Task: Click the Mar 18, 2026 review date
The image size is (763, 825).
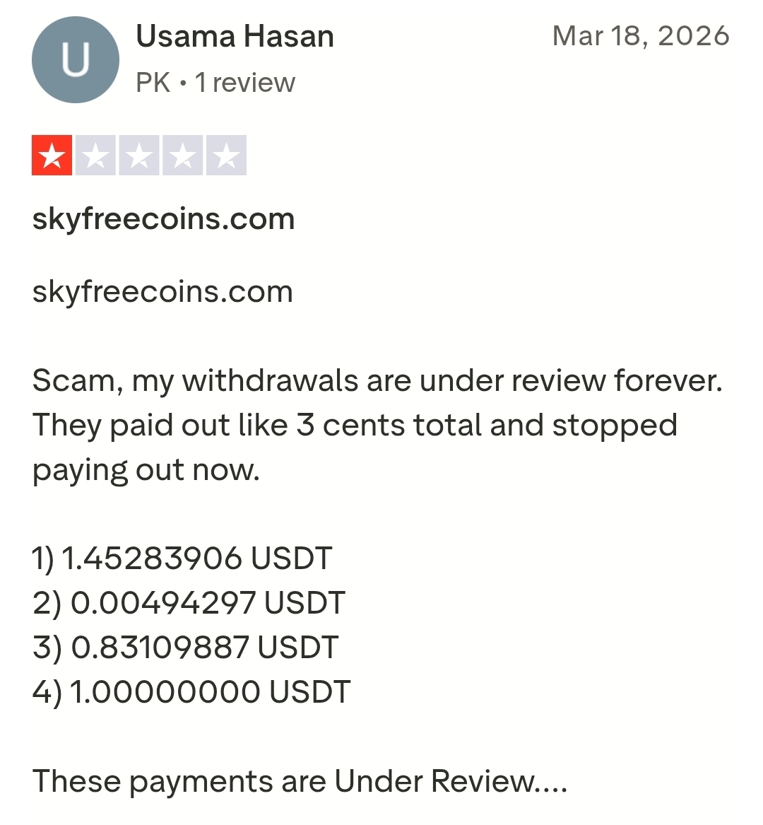Action: coord(641,35)
